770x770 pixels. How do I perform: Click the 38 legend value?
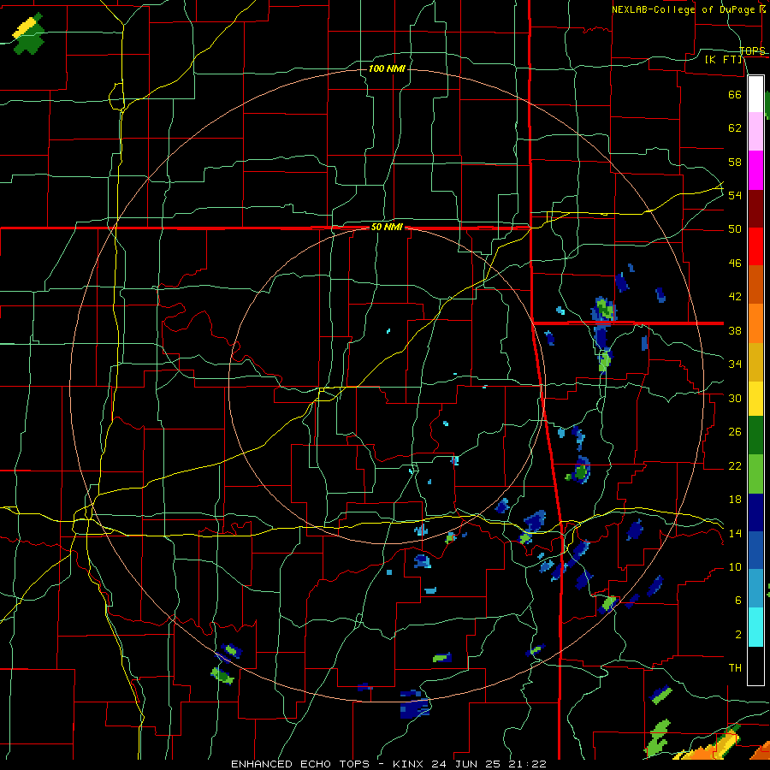[735, 330]
